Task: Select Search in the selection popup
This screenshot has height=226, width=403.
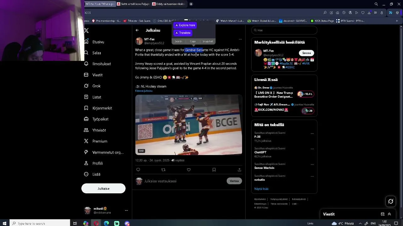Action: pyautogui.click(x=179, y=41)
